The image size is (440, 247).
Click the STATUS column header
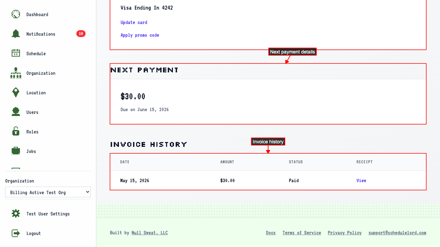296,162
